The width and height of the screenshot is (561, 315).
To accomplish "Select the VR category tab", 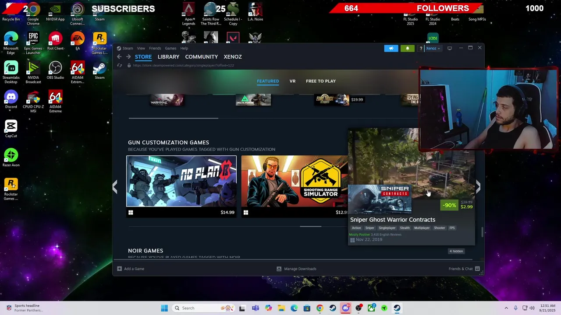I will click(292, 81).
